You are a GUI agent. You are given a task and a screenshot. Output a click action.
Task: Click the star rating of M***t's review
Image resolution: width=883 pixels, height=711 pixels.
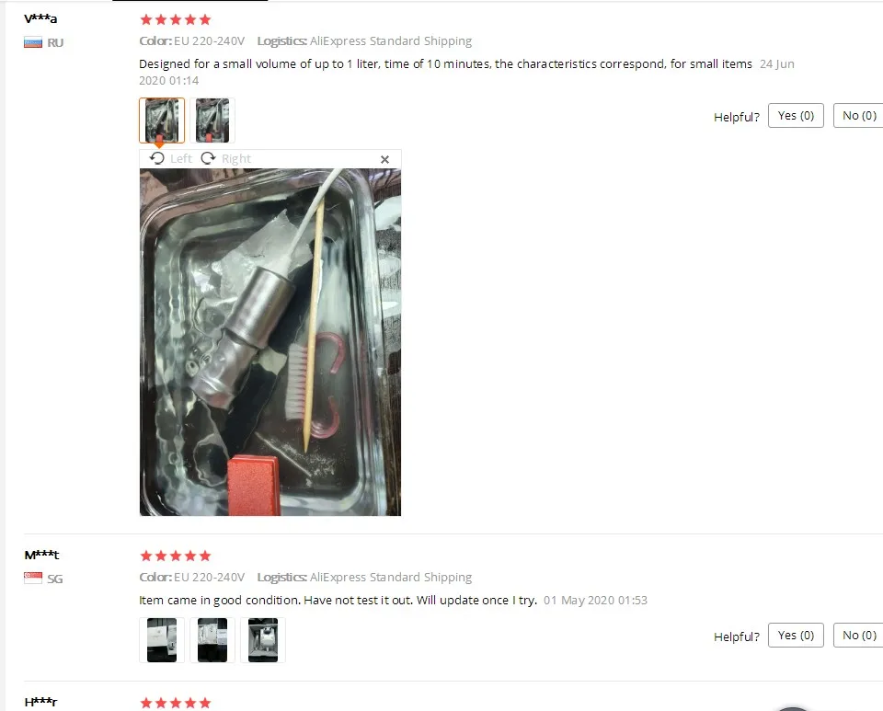coord(175,556)
